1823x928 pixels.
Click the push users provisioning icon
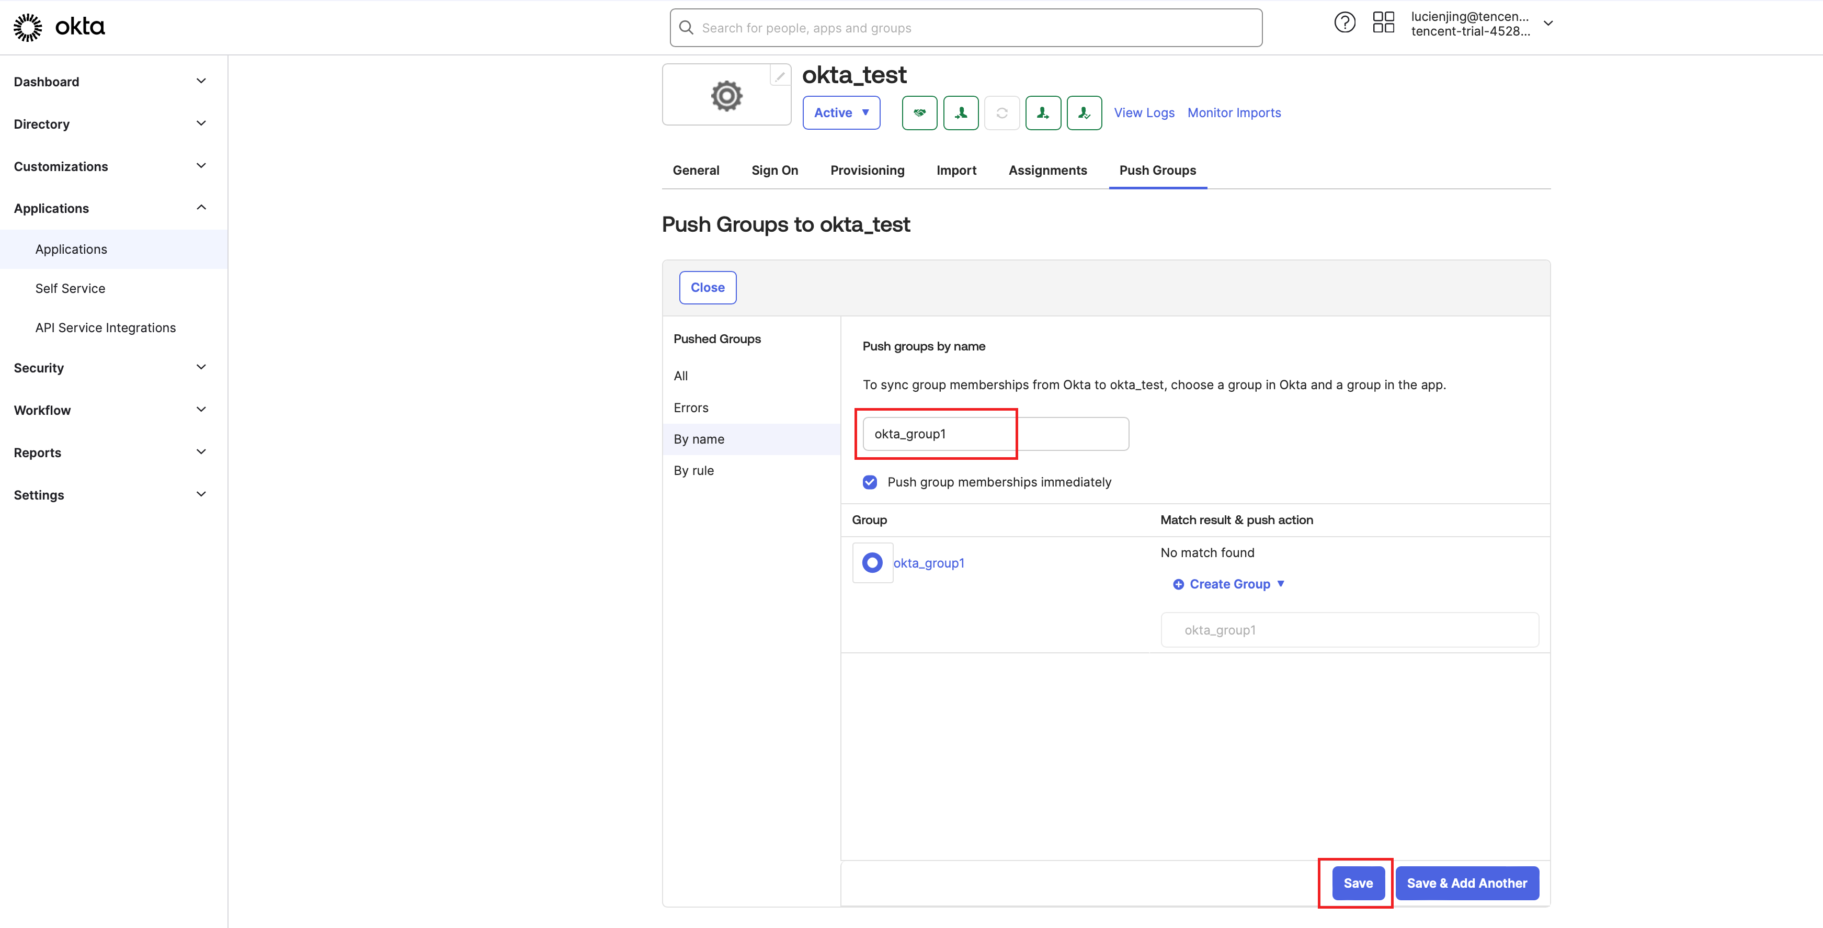pos(1042,114)
